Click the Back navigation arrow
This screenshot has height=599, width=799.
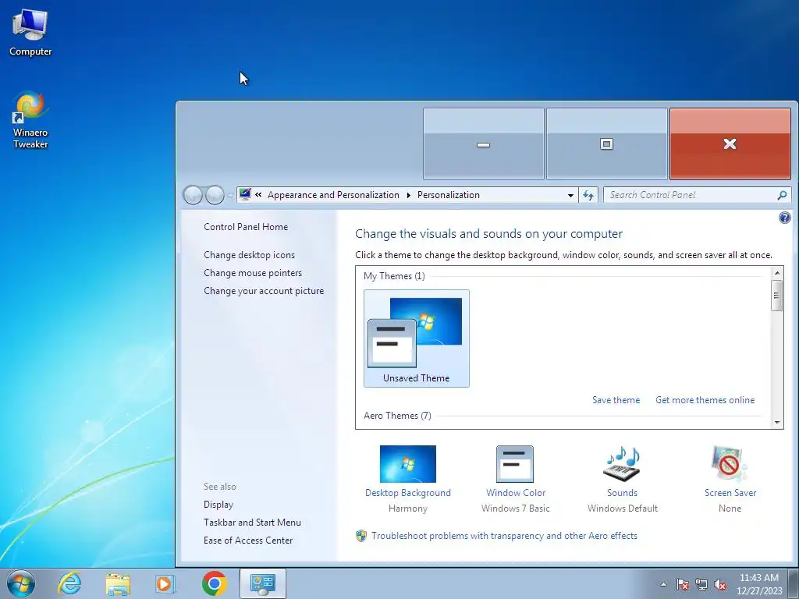point(193,195)
